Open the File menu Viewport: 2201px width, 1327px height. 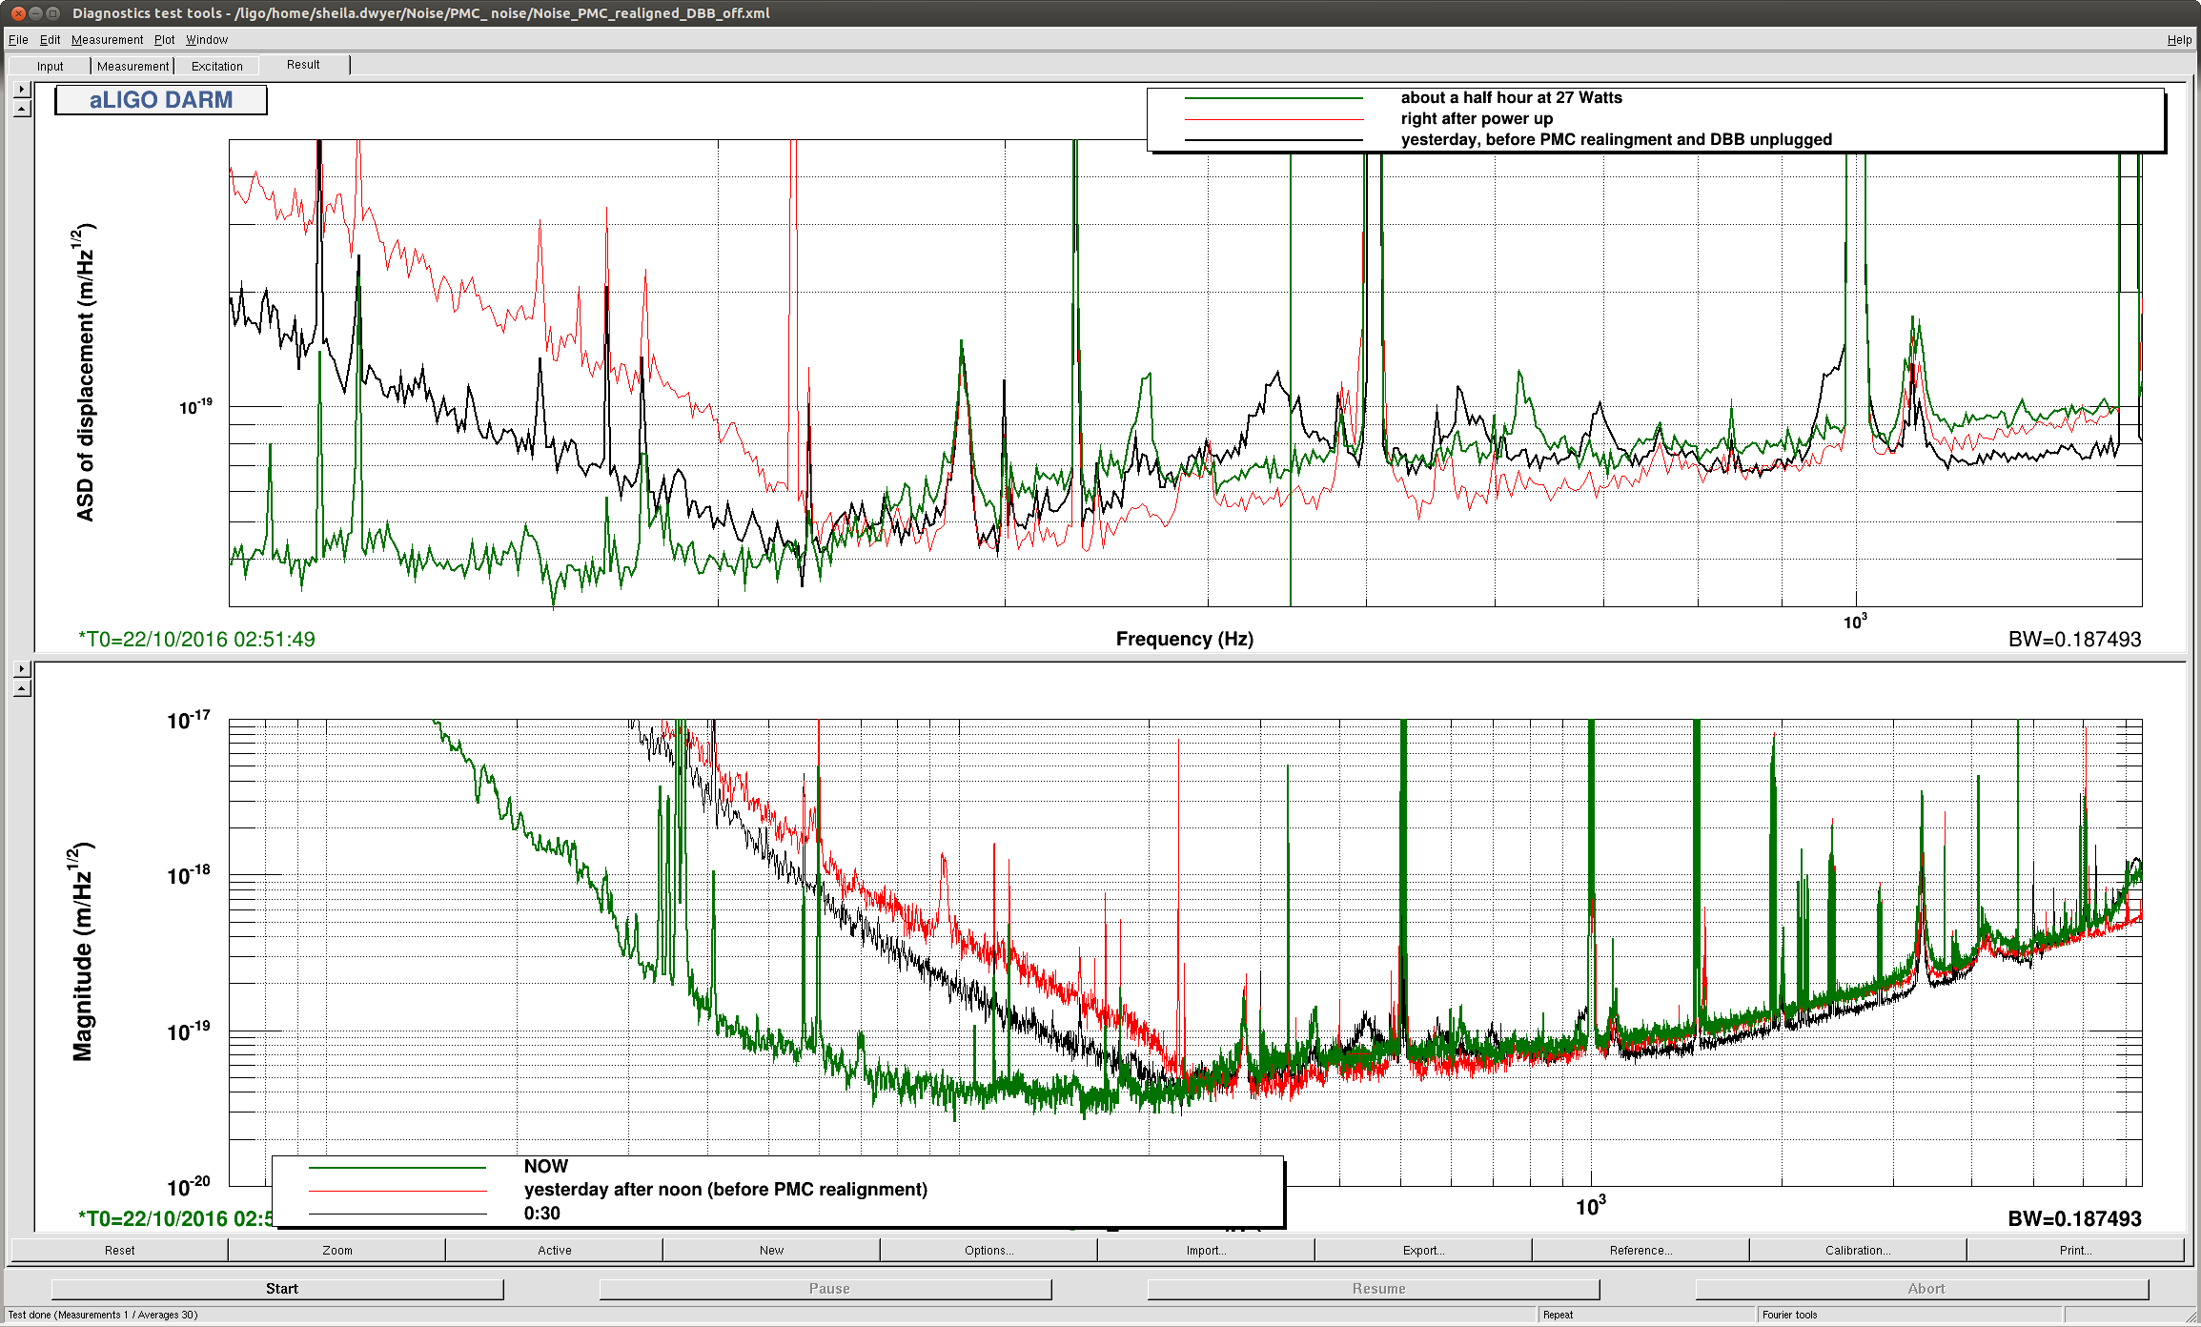tap(18, 39)
